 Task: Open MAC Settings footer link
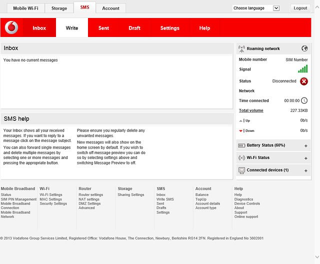[50, 199]
